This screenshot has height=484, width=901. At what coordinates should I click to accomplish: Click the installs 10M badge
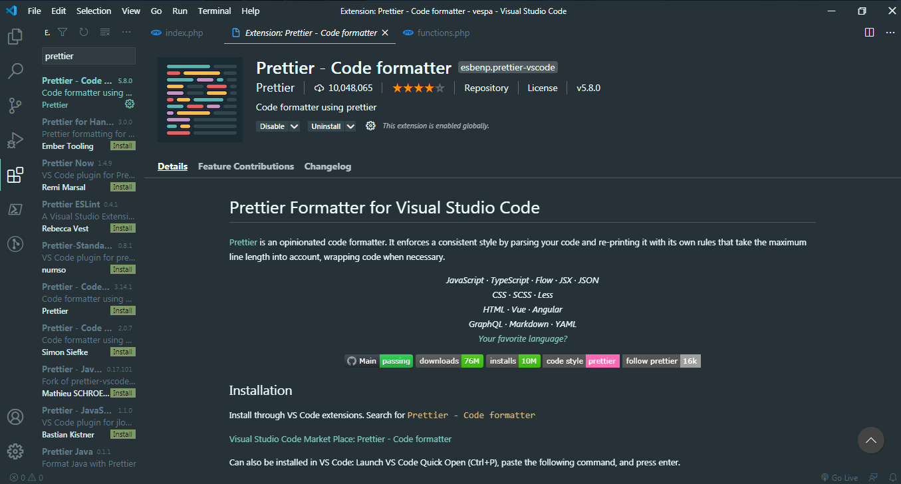pyautogui.click(x=513, y=361)
